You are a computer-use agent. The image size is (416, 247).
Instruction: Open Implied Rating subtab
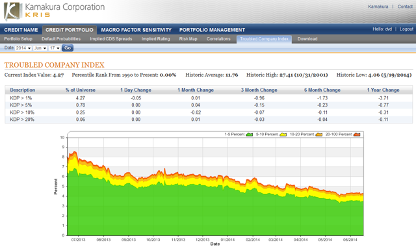[x=155, y=39]
